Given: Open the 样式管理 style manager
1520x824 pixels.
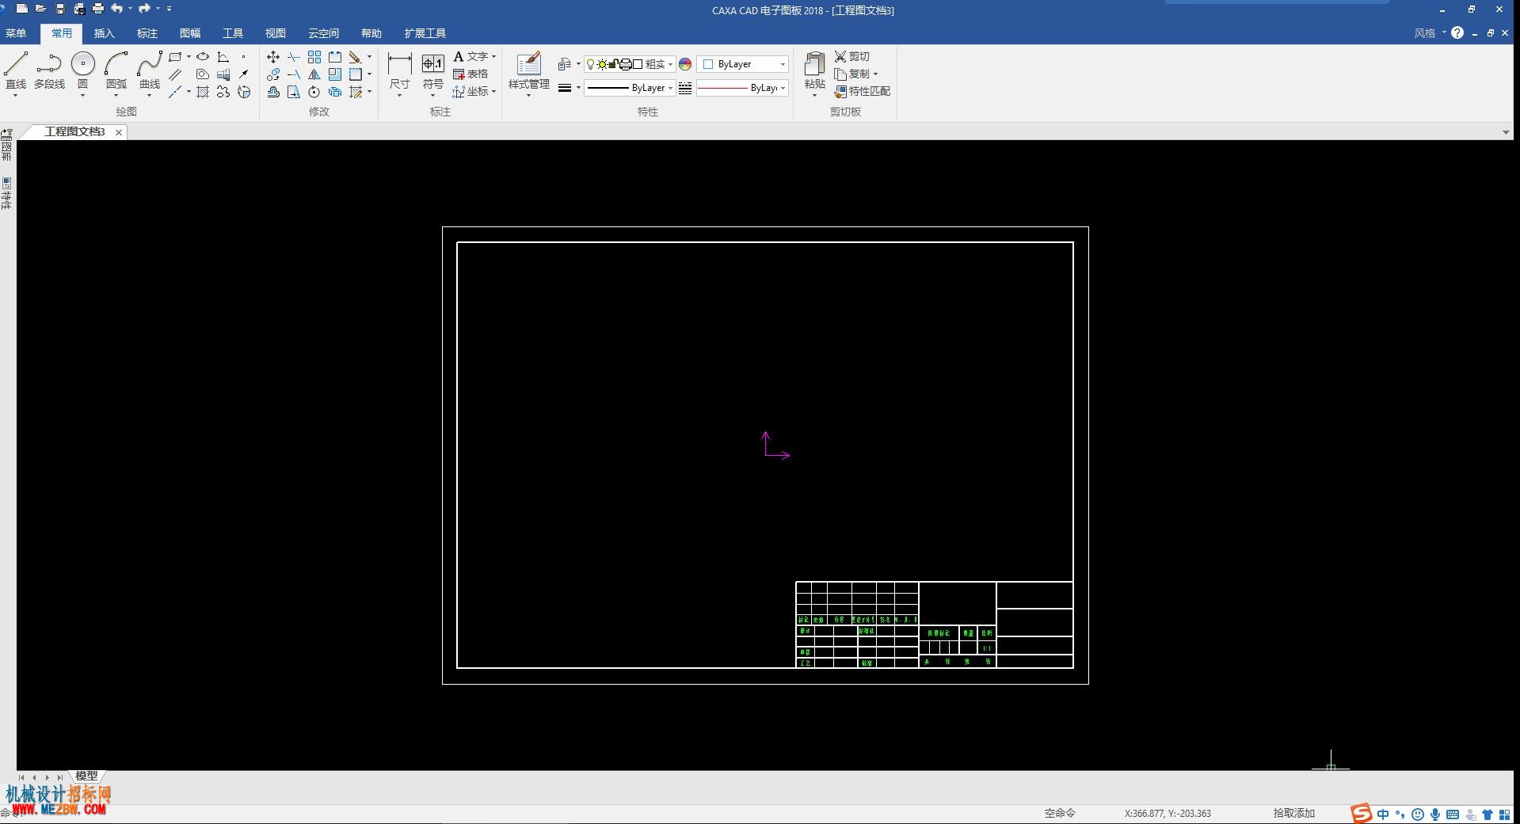Looking at the screenshot, I should [528, 71].
